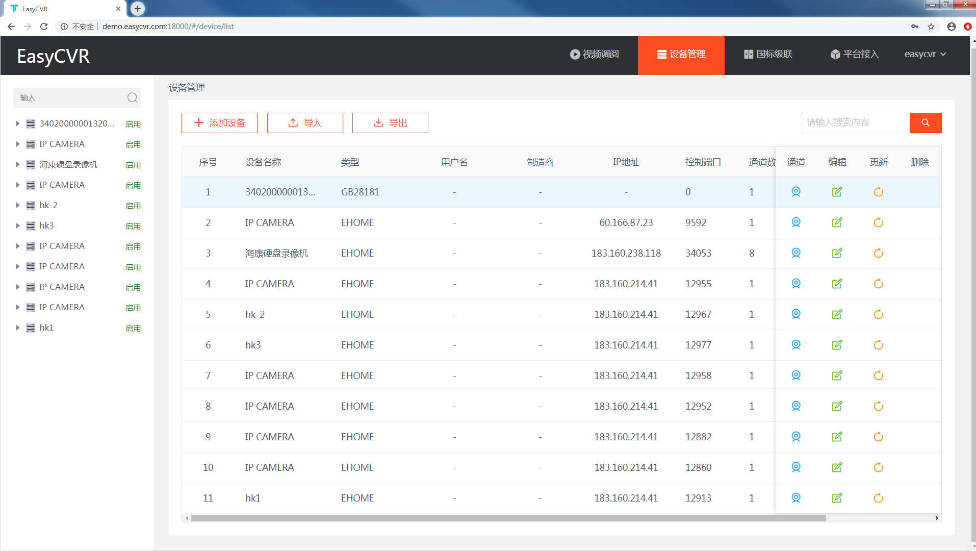Edit the hk-2 device in the table
Viewport: 976px width, 551px height.
pos(837,314)
